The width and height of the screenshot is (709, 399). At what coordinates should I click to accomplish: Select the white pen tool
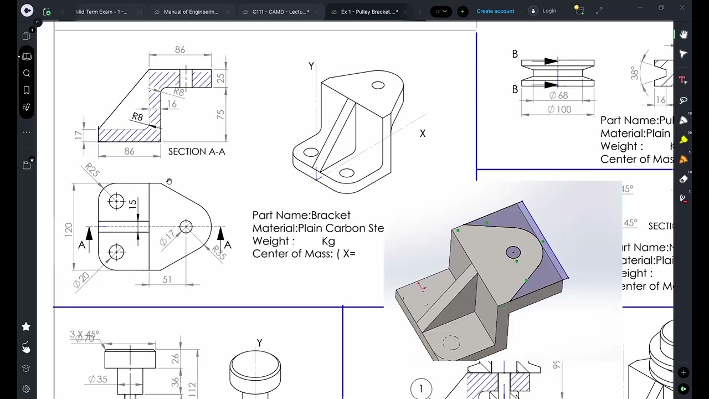click(x=684, y=120)
